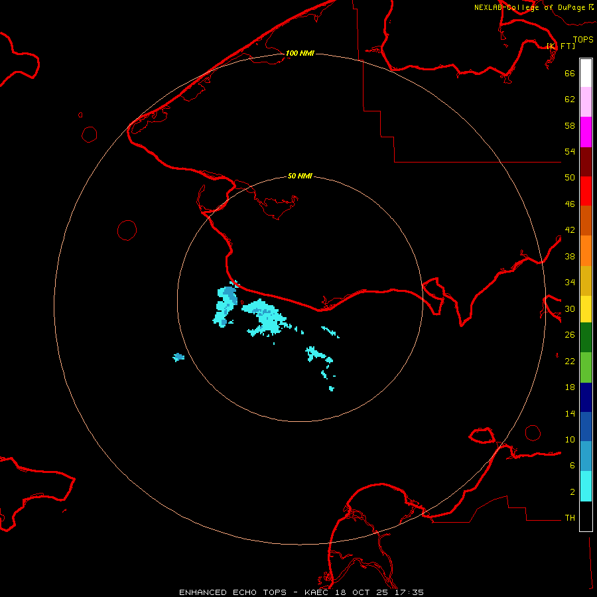Viewport: 597px width, 597px height.
Task: Click the TH legend label
Action: tap(570, 518)
